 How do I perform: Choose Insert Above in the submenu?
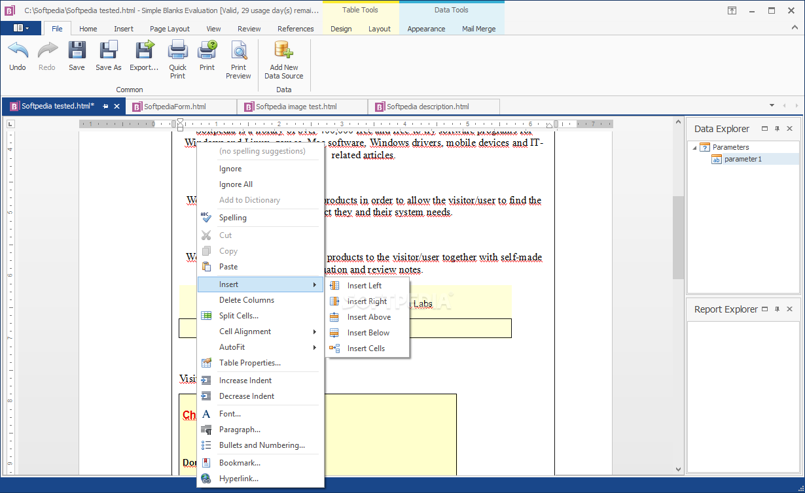click(x=368, y=317)
